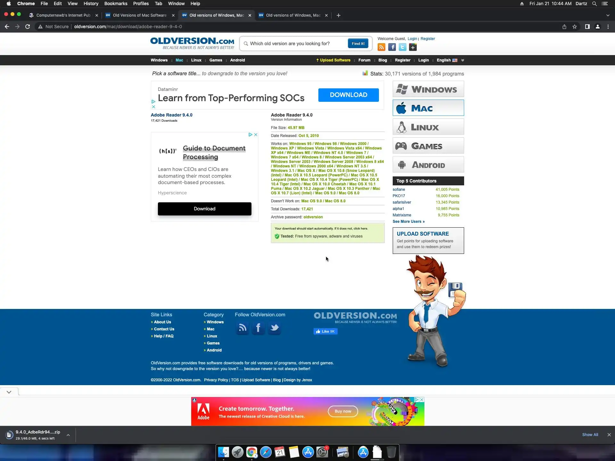Image resolution: width=615 pixels, height=461 pixels.
Task: Click the Share page icon in the address bar
Action: pos(564,27)
